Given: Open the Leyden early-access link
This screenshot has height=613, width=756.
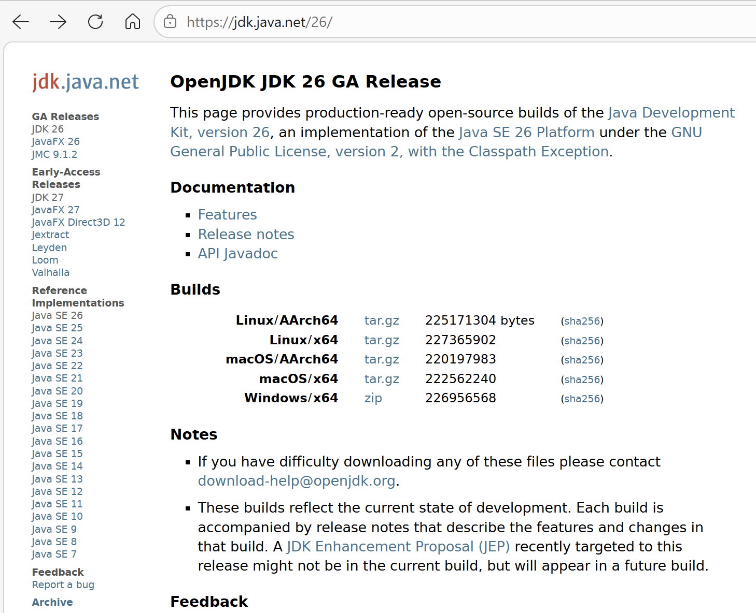Looking at the screenshot, I should click(x=49, y=247).
